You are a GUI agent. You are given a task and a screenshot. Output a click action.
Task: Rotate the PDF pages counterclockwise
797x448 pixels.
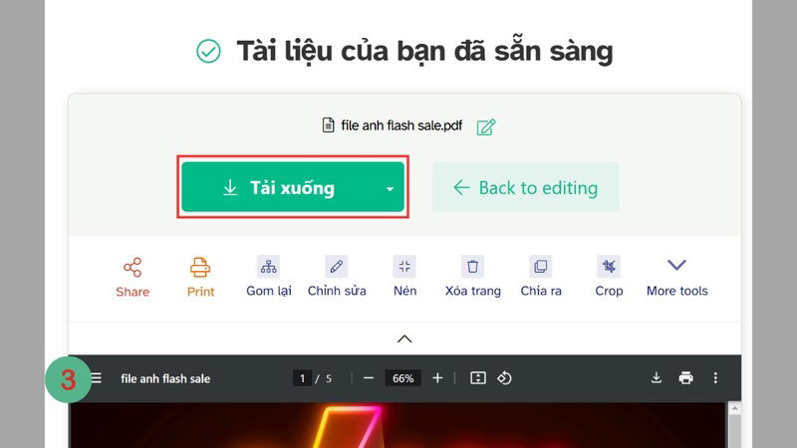pyautogui.click(x=504, y=378)
